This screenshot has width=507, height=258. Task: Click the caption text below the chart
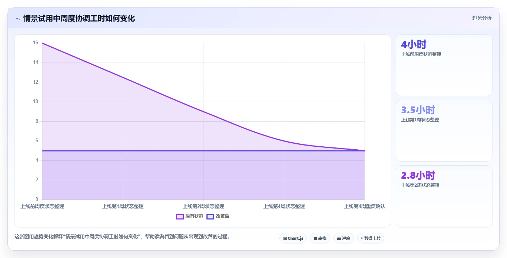[x=122, y=236]
